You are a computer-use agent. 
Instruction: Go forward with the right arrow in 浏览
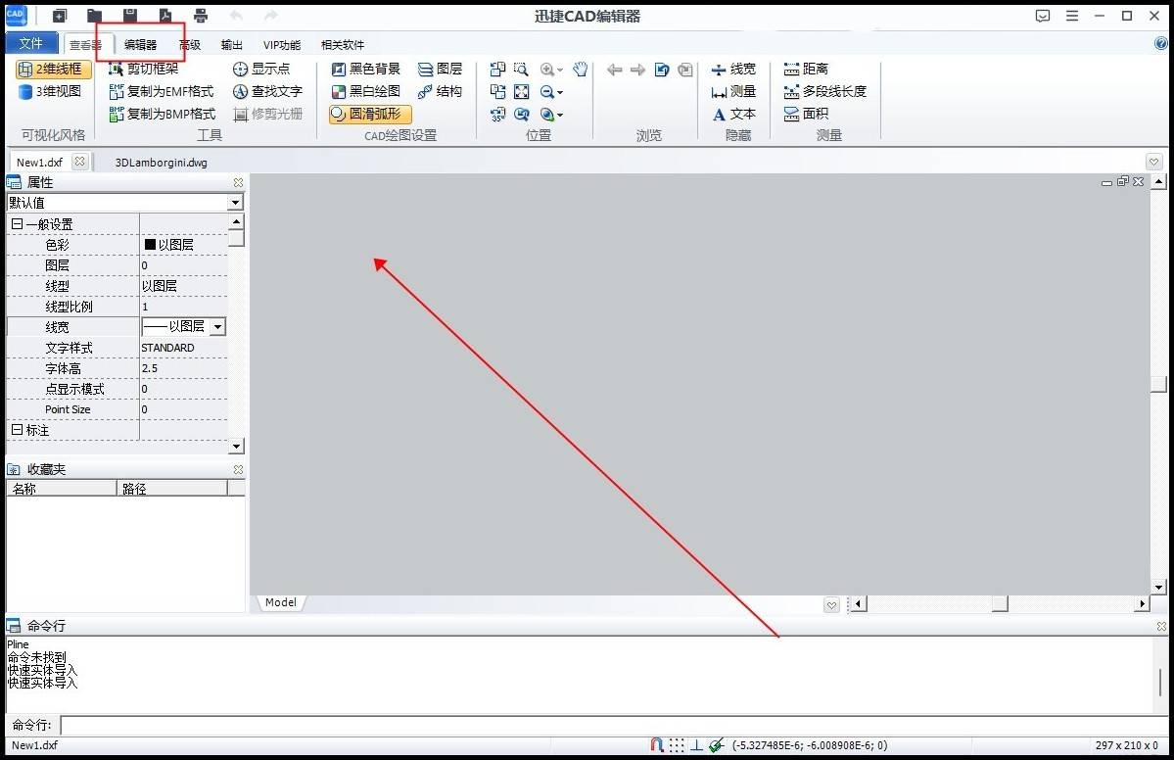pos(637,70)
